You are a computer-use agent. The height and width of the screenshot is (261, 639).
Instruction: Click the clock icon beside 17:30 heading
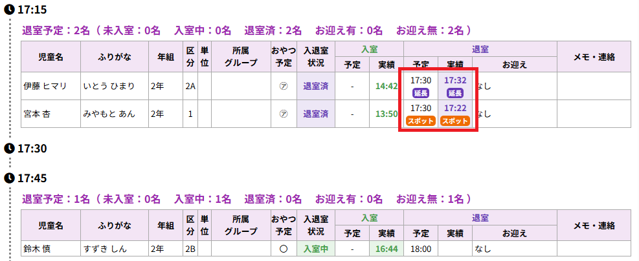[x=9, y=149]
